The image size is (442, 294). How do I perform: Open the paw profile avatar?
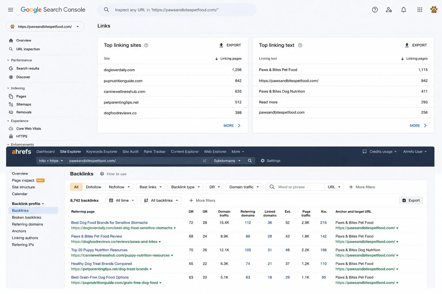(x=434, y=10)
